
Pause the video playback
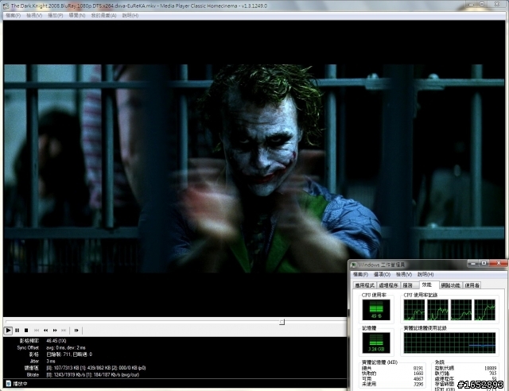(17, 331)
